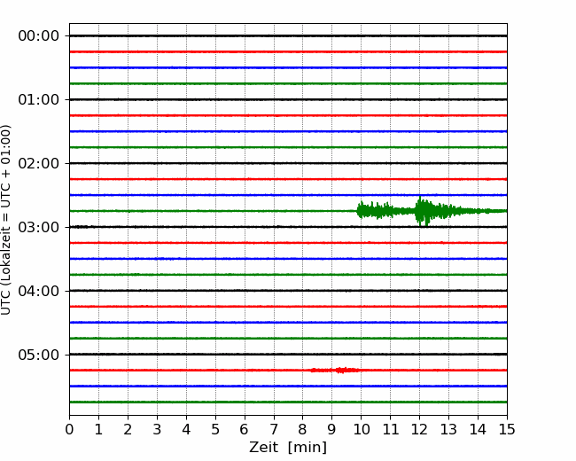The width and height of the screenshot is (576, 461).
Task: Click the 05:00 time label on the y-axis
Action: (x=39, y=355)
